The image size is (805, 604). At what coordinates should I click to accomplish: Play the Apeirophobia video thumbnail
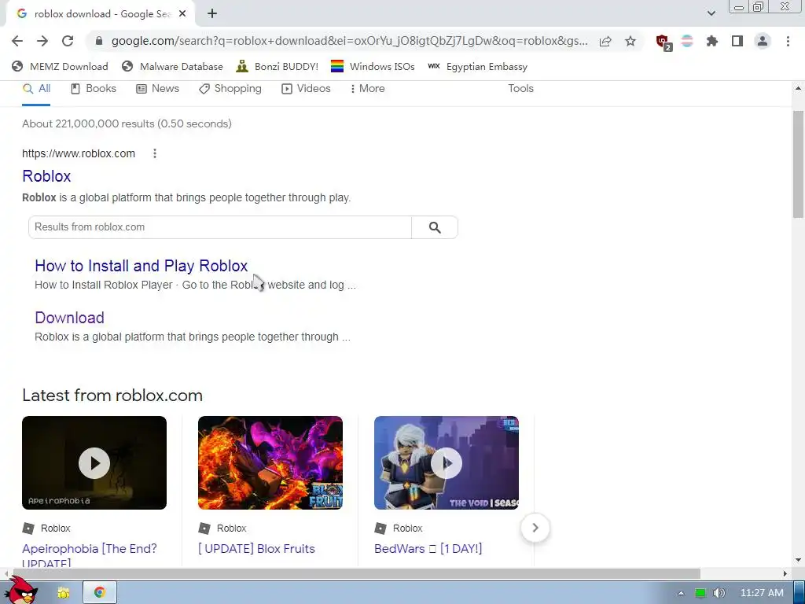(94, 462)
